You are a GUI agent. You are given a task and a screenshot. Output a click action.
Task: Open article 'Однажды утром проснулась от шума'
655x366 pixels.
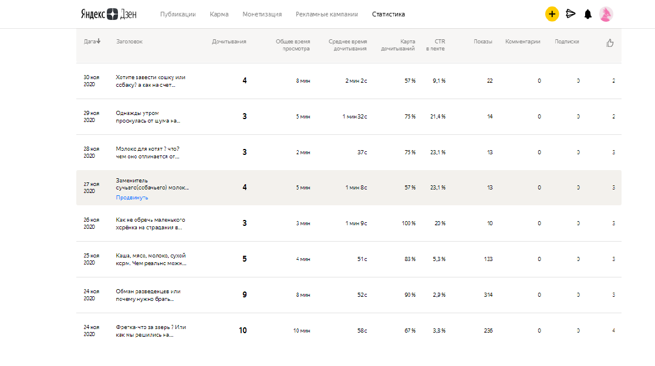click(147, 117)
